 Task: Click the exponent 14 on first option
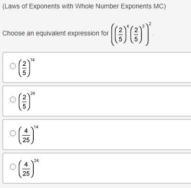pos(32,60)
